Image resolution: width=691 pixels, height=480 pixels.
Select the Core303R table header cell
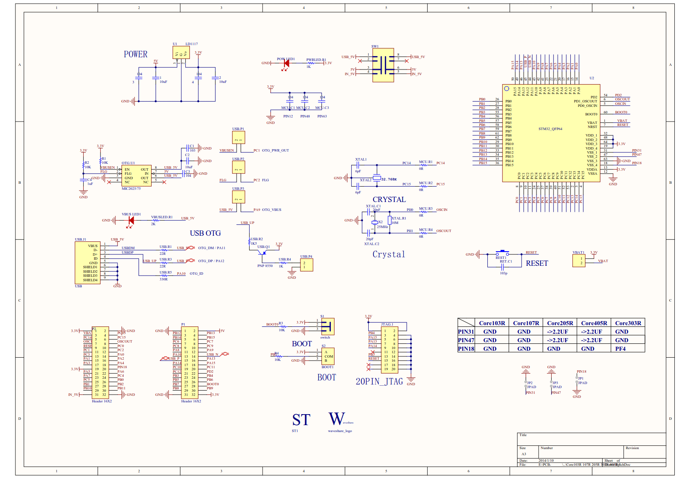pyautogui.click(x=628, y=323)
